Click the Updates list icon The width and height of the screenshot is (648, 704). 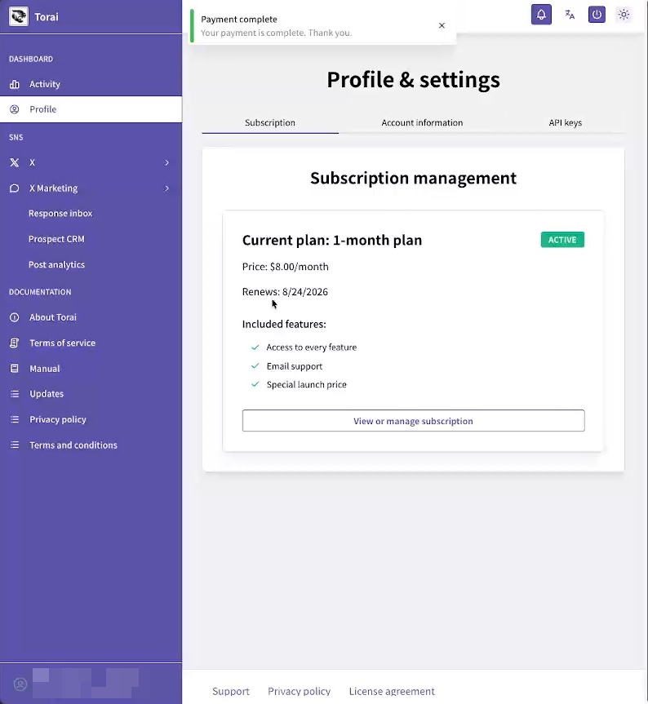pos(15,394)
